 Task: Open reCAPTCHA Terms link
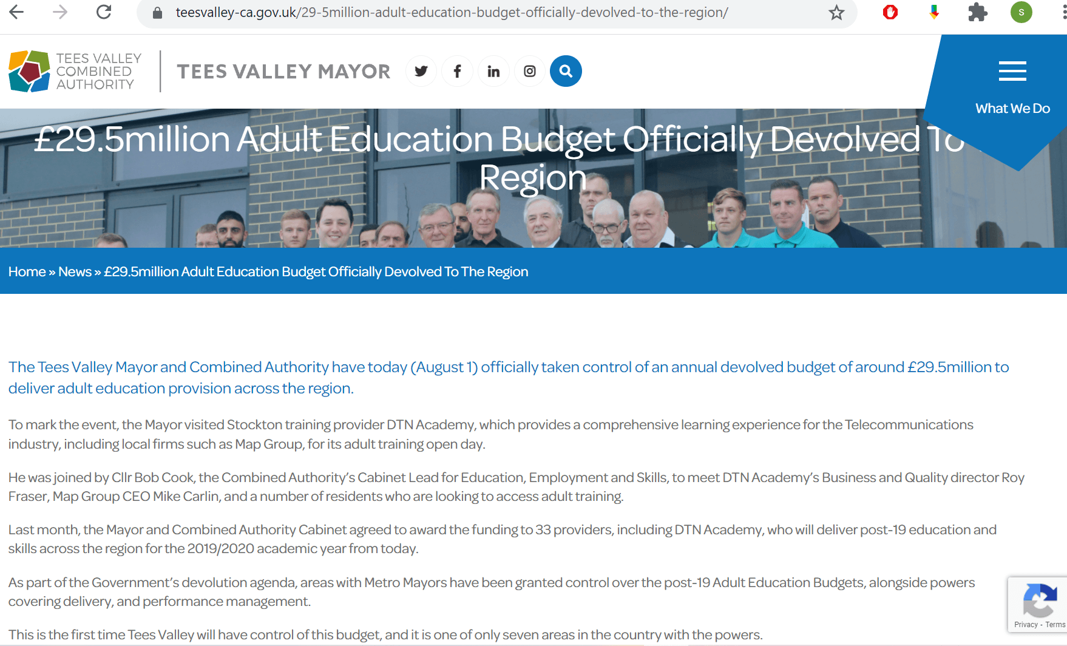1055,625
